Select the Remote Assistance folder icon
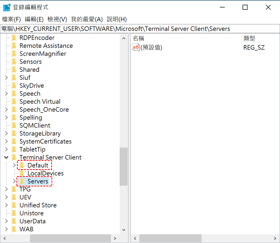280x243 pixels. coord(14,46)
